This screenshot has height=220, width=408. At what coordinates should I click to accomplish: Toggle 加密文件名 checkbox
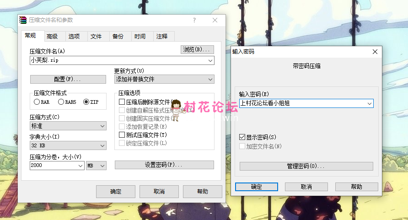click(x=242, y=146)
